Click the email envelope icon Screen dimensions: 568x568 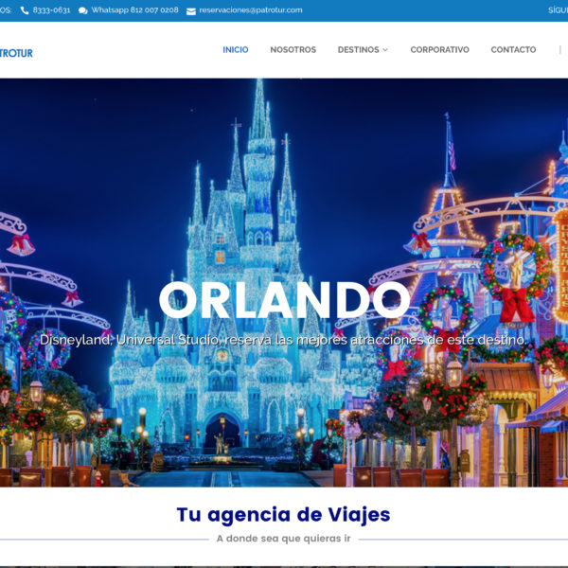191,11
